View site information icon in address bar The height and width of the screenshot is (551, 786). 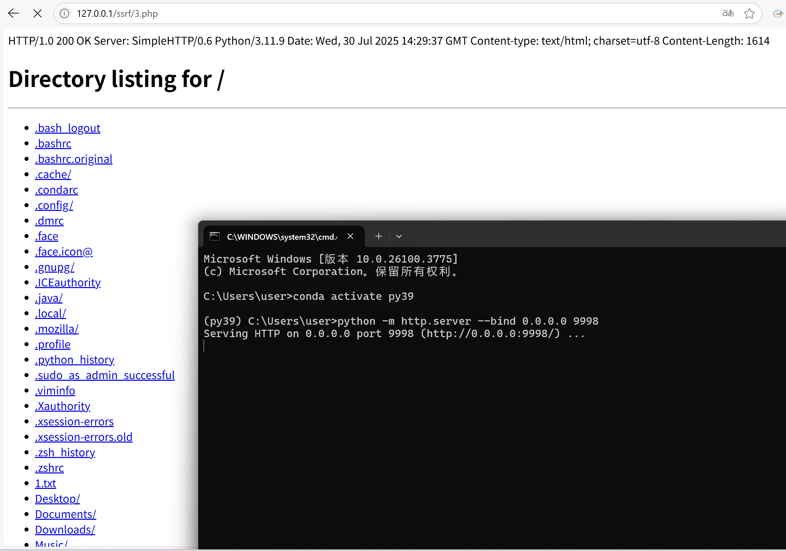[64, 13]
